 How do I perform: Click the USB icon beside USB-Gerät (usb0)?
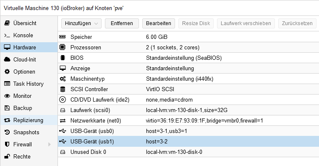(x=63, y=131)
